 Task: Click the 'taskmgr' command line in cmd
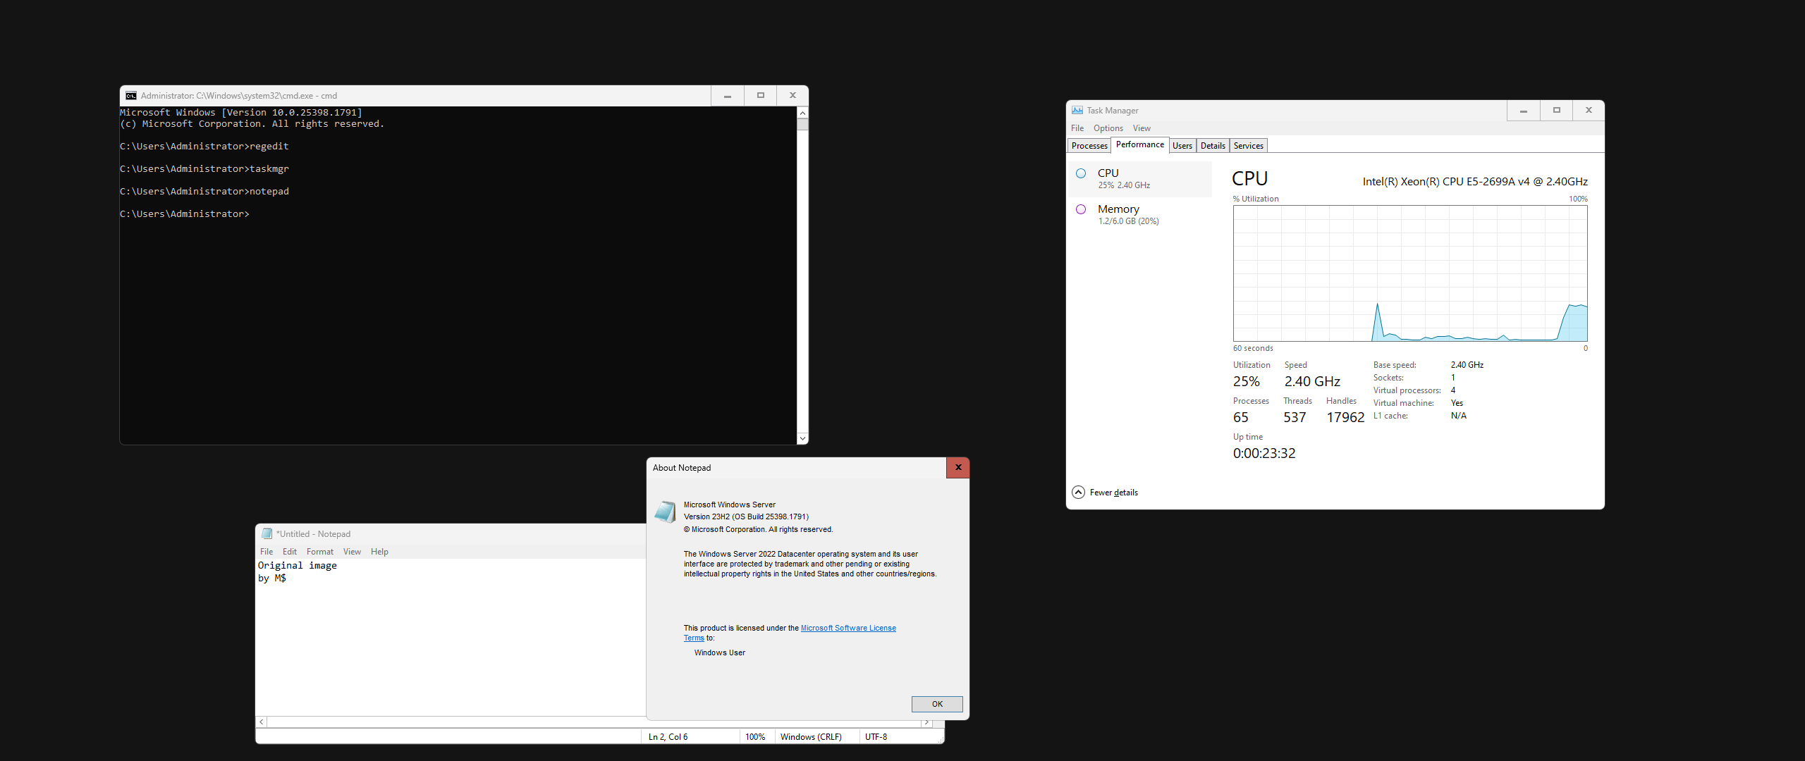point(204,169)
